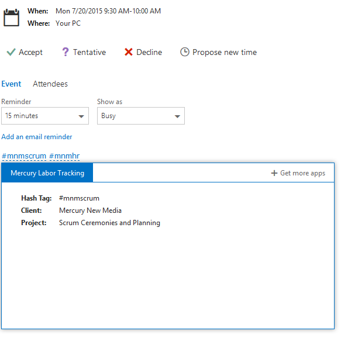Image resolution: width=341 pixels, height=338 pixels.
Task: Click the meeting time Mon 7/20/2015 9:30 AM-10:00 AM
Action: [x=108, y=11]
